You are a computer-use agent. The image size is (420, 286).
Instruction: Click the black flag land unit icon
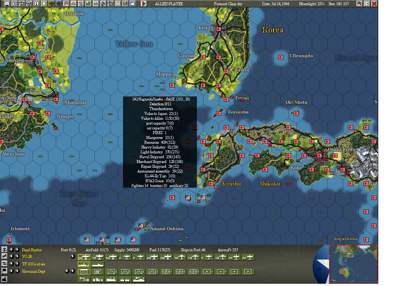coord(4,271)
